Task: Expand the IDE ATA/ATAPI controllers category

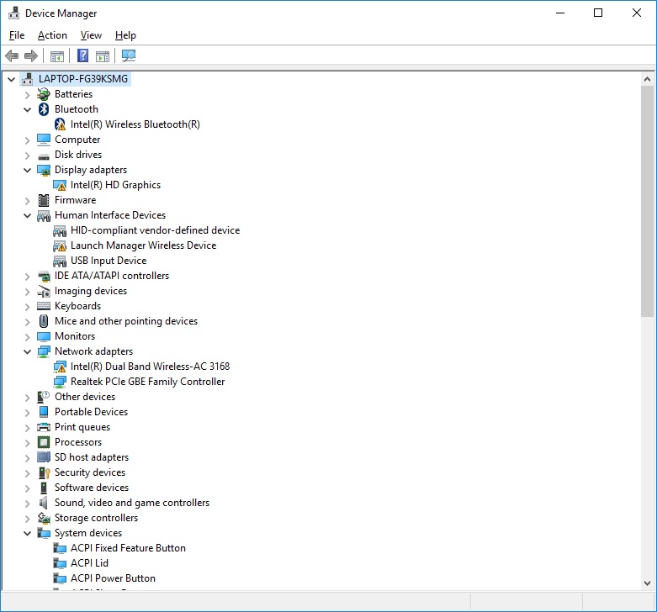Action: click(x=27, y=277)
